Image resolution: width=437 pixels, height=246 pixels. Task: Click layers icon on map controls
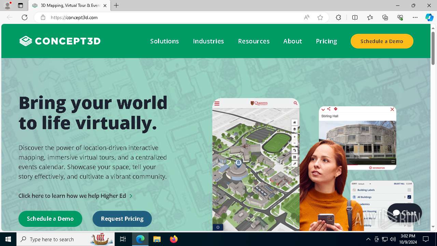point(294,129)
